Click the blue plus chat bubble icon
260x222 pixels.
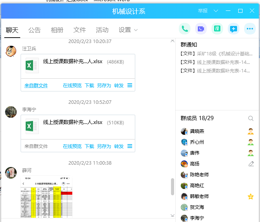point(234,29)
